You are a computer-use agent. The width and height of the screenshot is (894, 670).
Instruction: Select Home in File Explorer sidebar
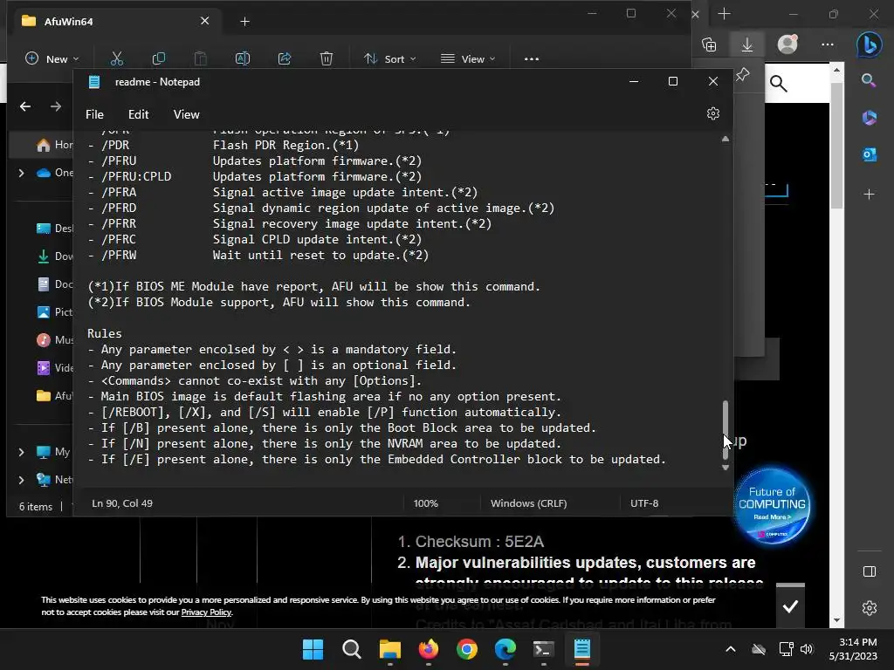tap(55, 145)
